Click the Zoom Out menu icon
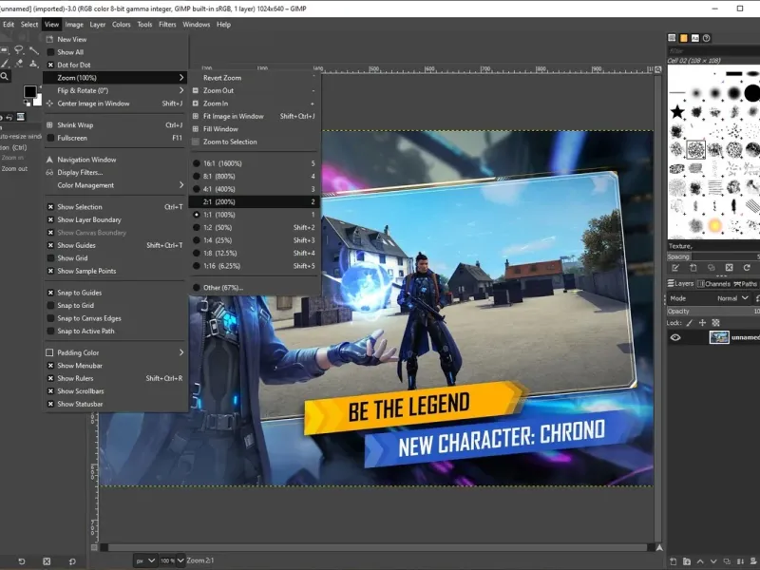The image size is (760, 570). pyautogui.click(x=196, y=90)
